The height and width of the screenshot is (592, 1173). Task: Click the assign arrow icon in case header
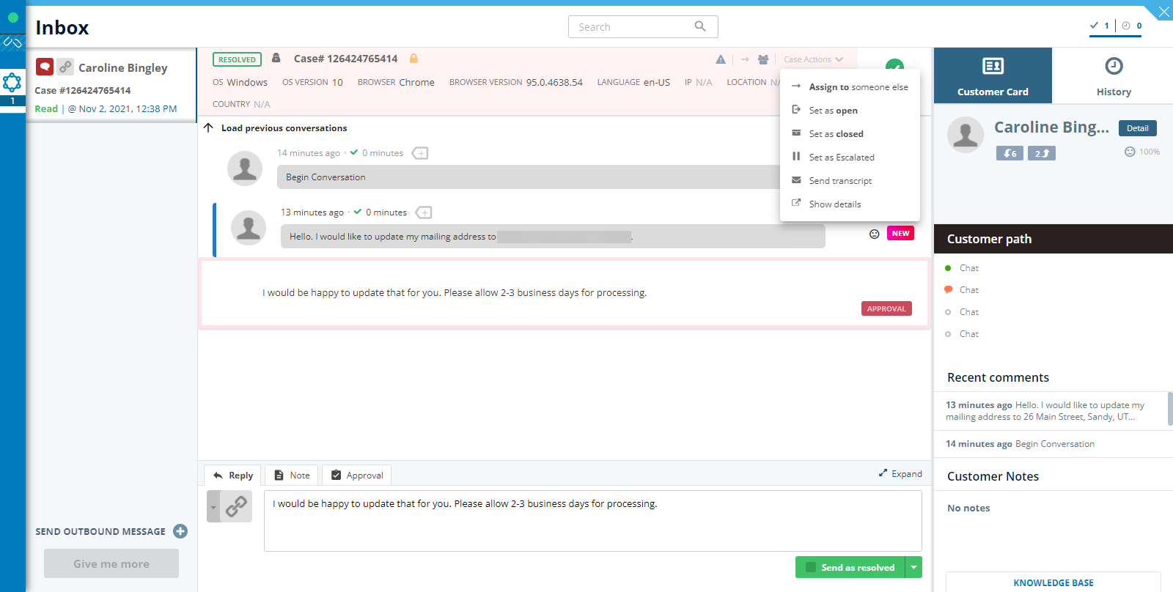pos(745,59)
